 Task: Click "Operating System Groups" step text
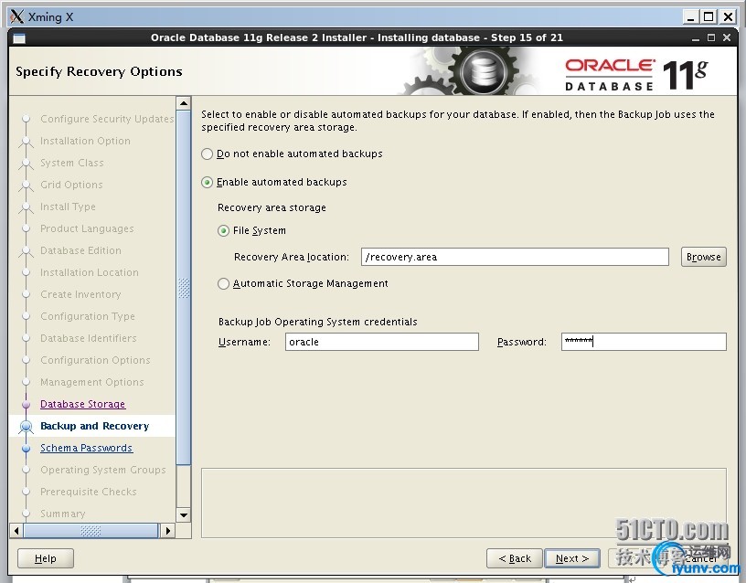103,470
